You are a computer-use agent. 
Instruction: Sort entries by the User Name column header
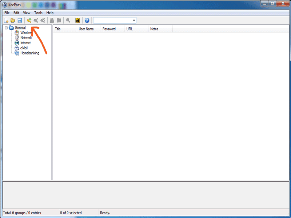click(88, 29)
